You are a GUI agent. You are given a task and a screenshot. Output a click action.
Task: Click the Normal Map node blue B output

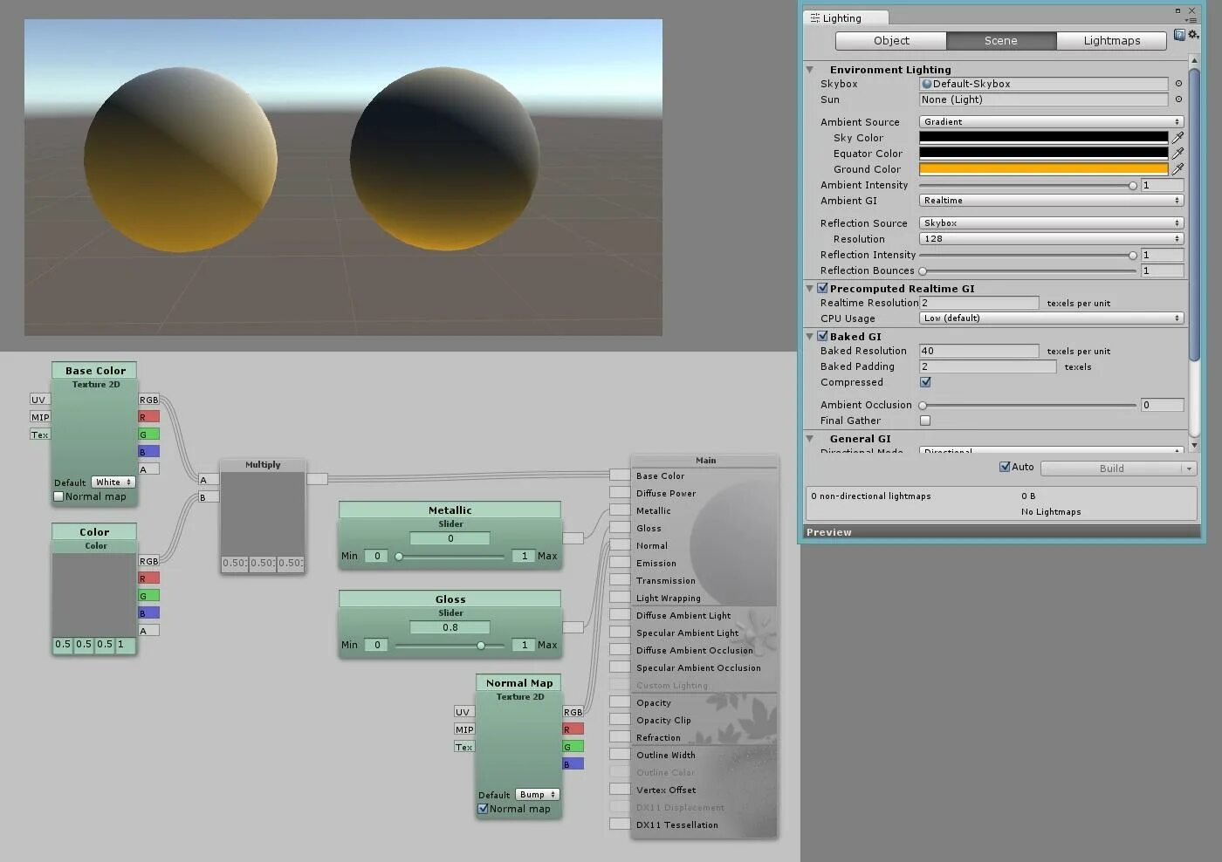pyautogui.click(x=573, y=764)
